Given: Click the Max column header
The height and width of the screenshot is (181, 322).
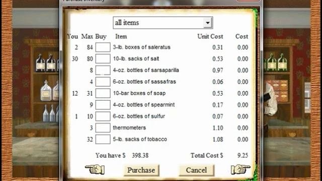Looking at the screenshot, I should pos(87,37).
